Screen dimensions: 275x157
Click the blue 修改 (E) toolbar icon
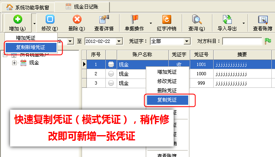(x=50, y=19)
